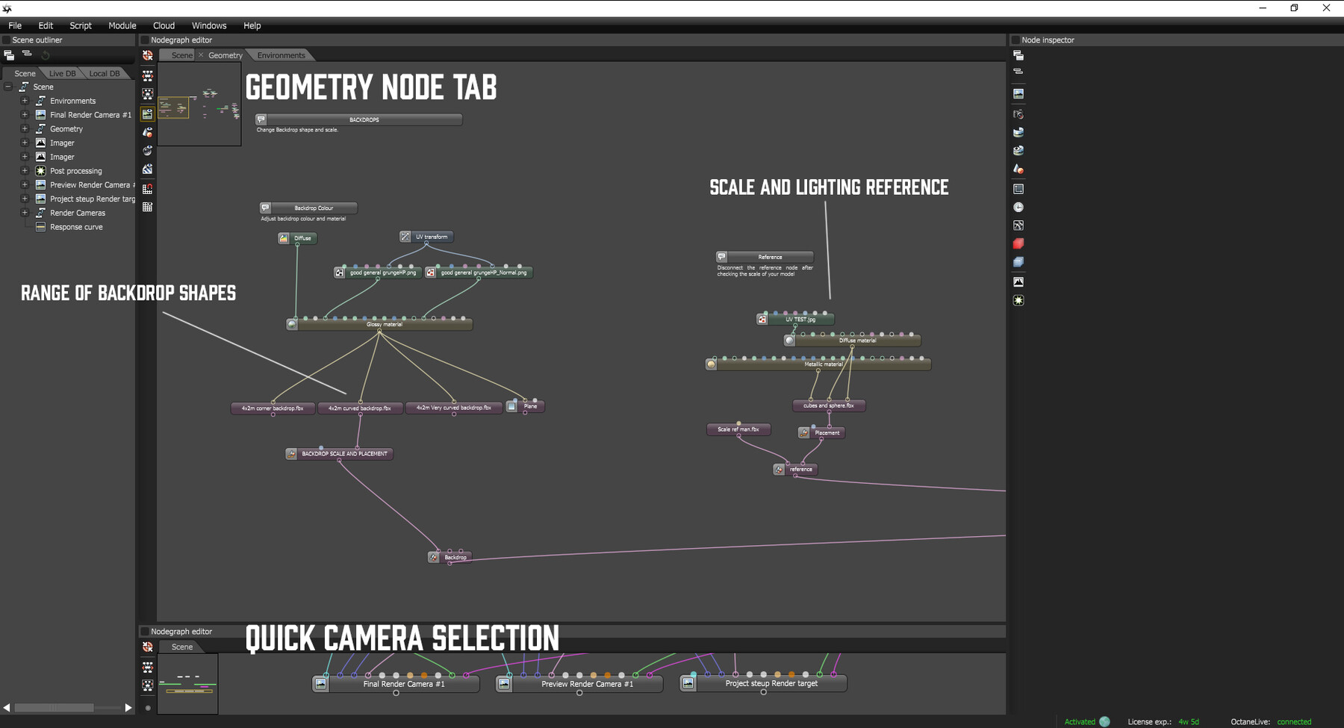Open the Script menu
The image size is (1344, 728).
[x=80, y=25]
